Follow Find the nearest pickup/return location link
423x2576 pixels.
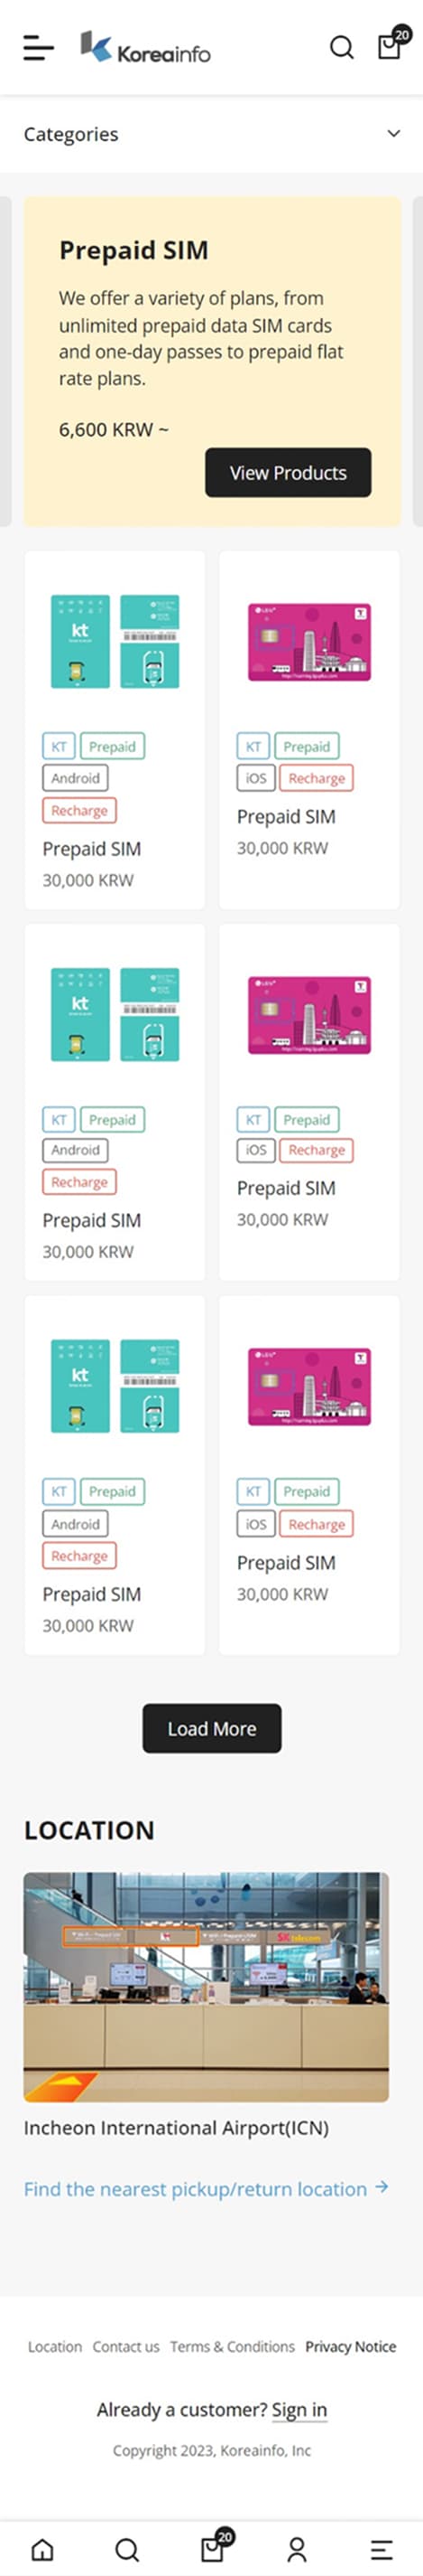207,2188
